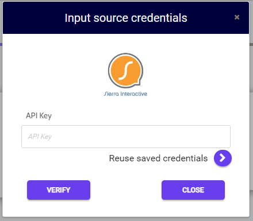253x221 pixels.
Task: Click the VERIFY button
Action: (x=59, y=190)
